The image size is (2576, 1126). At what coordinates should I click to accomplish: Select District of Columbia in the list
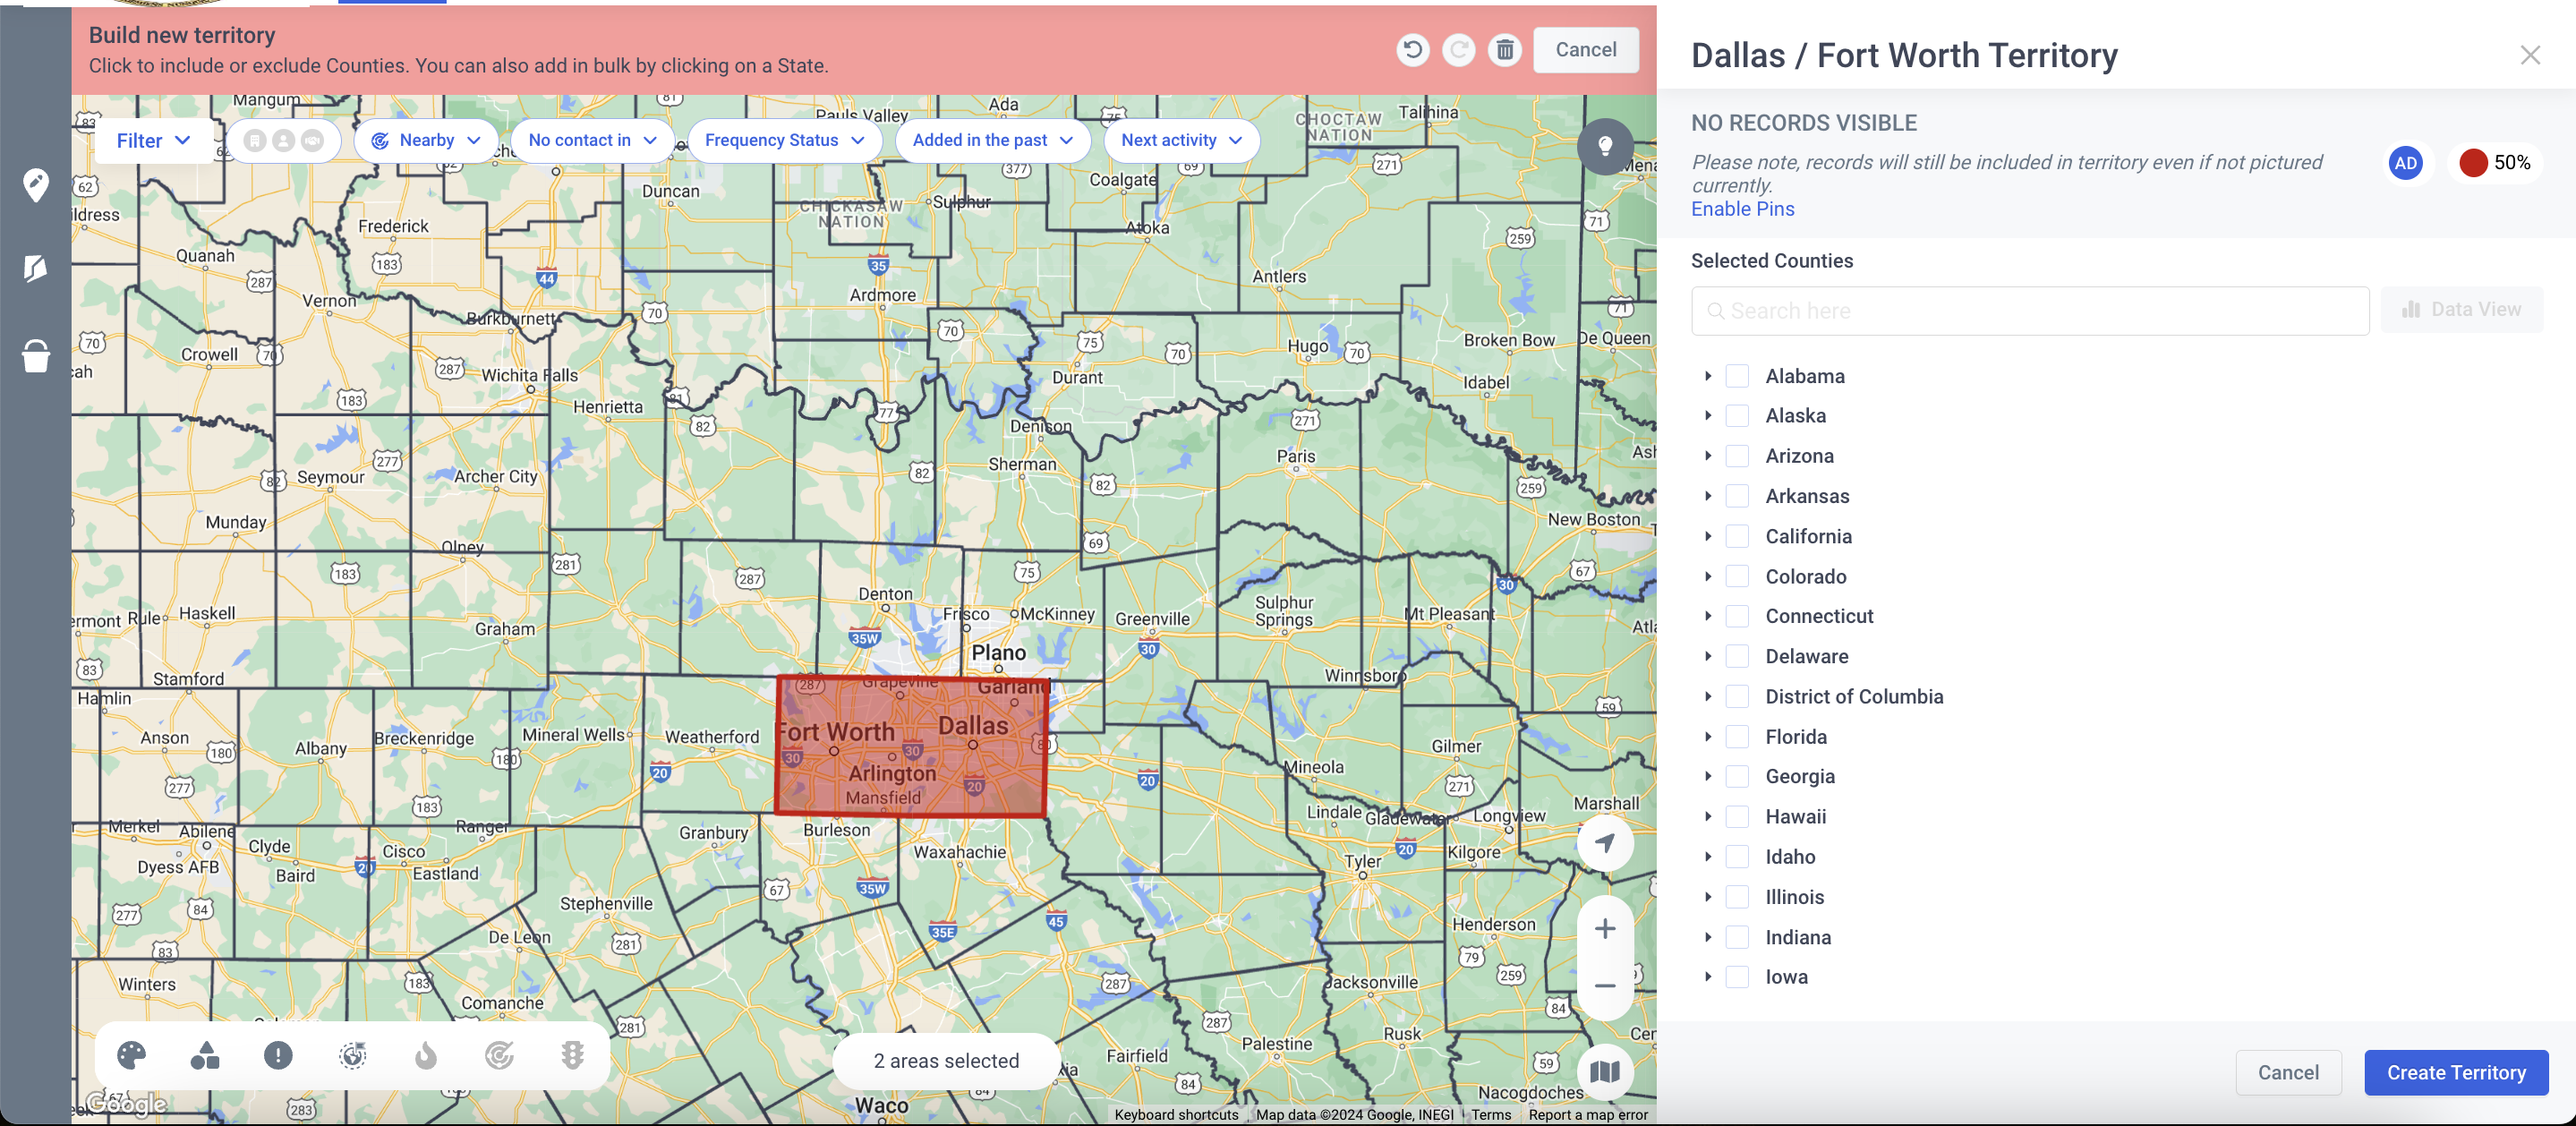1854,697
